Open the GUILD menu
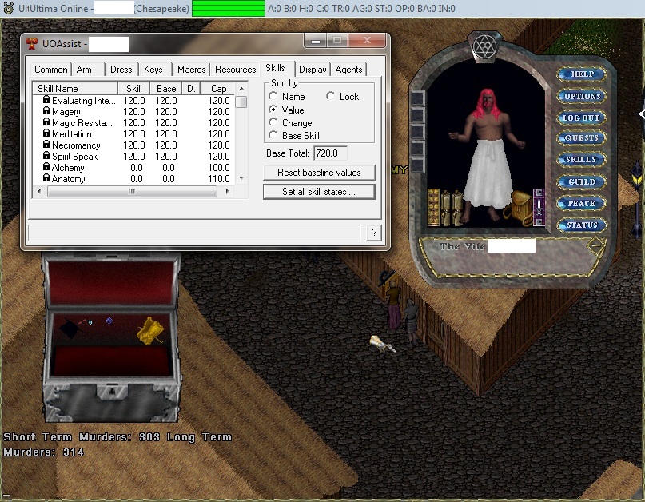 582,181
